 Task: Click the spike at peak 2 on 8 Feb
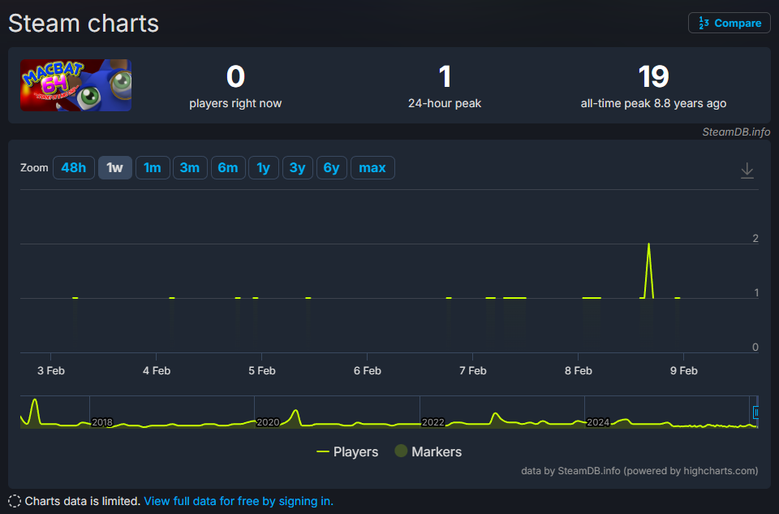click(x=648, y=244)
